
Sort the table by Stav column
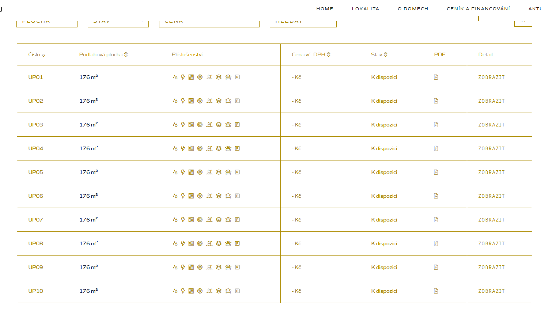click(379, 54)
